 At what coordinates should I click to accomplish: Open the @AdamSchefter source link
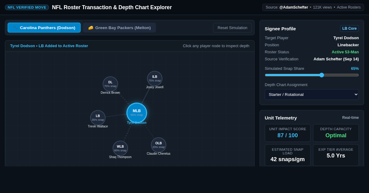(x=294, y=7)
